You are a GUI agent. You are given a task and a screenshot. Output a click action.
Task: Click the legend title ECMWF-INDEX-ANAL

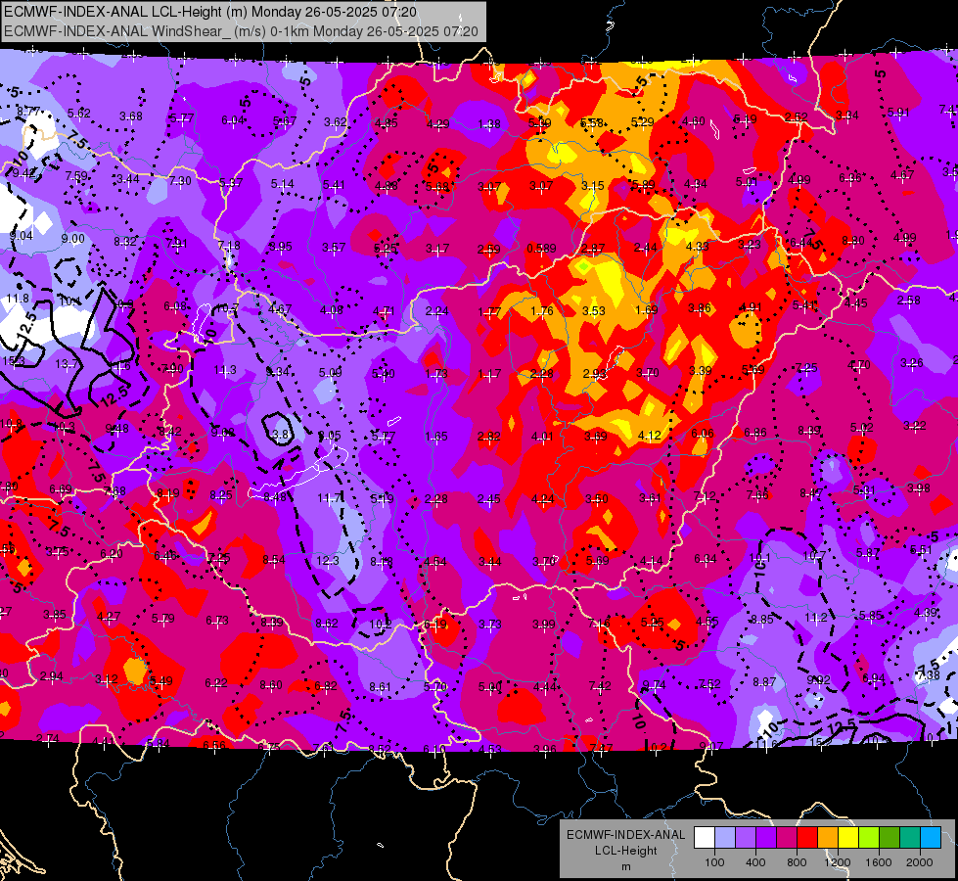625,835
